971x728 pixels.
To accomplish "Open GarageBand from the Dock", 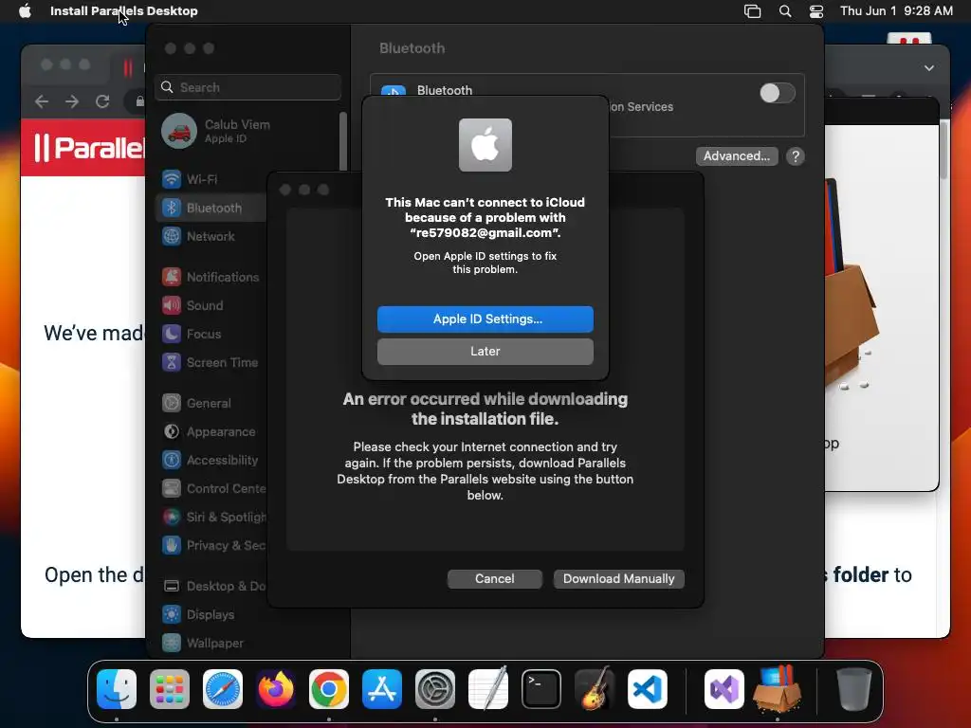I will (595, 688).
